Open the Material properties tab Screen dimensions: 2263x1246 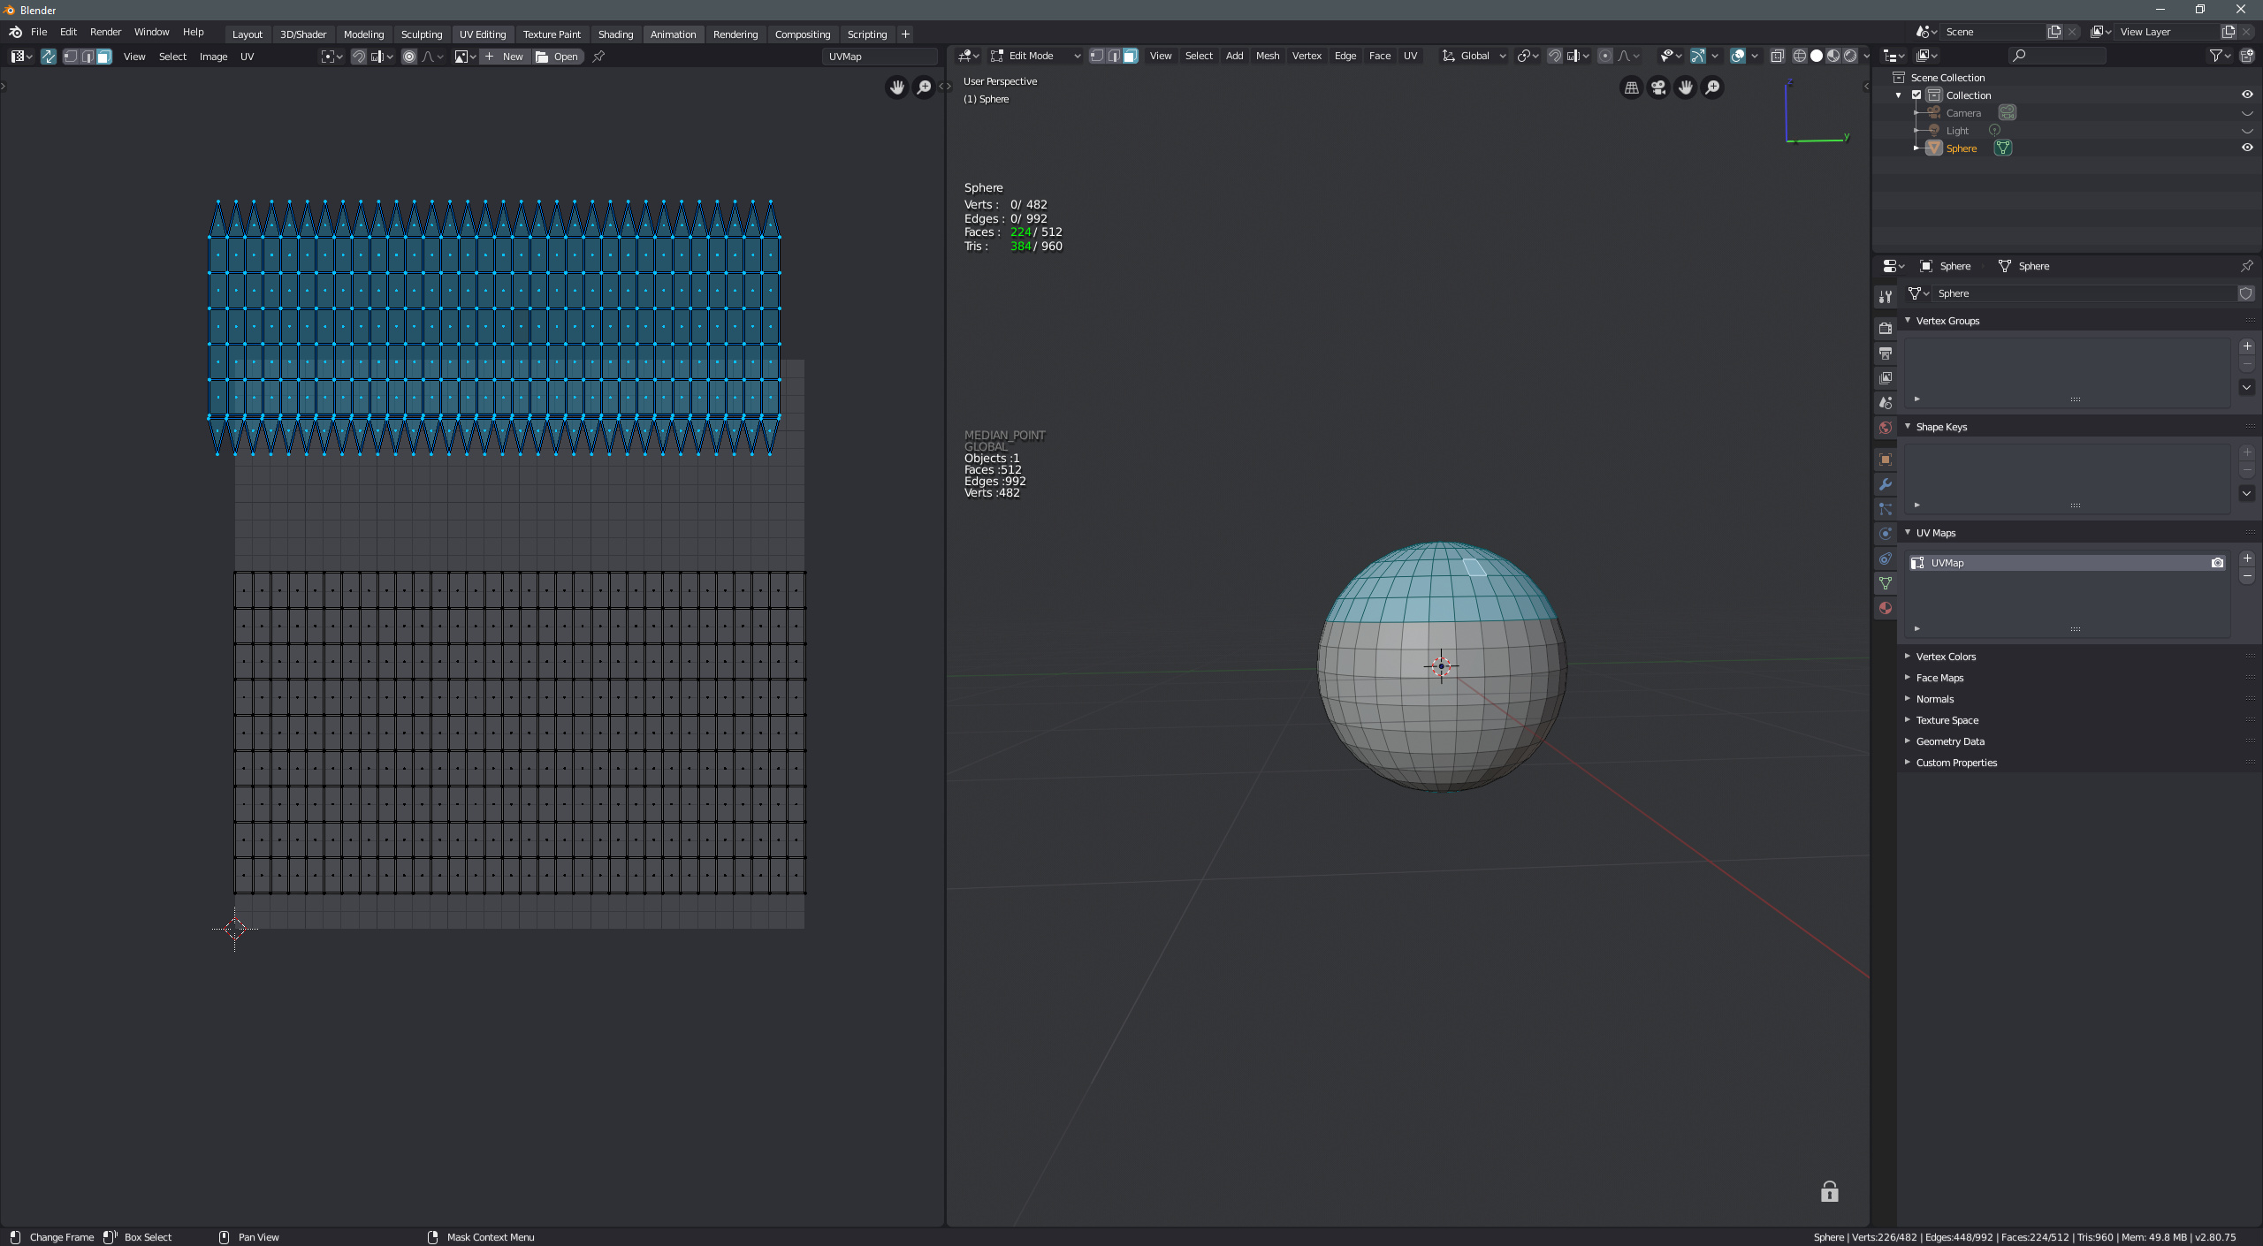click(x=1886, y=608)
